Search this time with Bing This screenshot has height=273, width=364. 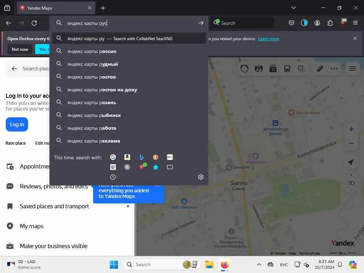point(141,157)
